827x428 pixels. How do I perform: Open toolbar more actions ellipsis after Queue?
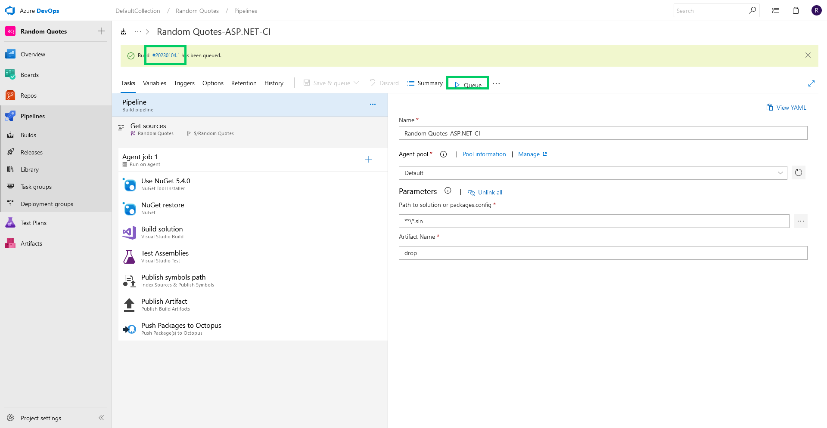pyautogui.click(x=496, y=83)
